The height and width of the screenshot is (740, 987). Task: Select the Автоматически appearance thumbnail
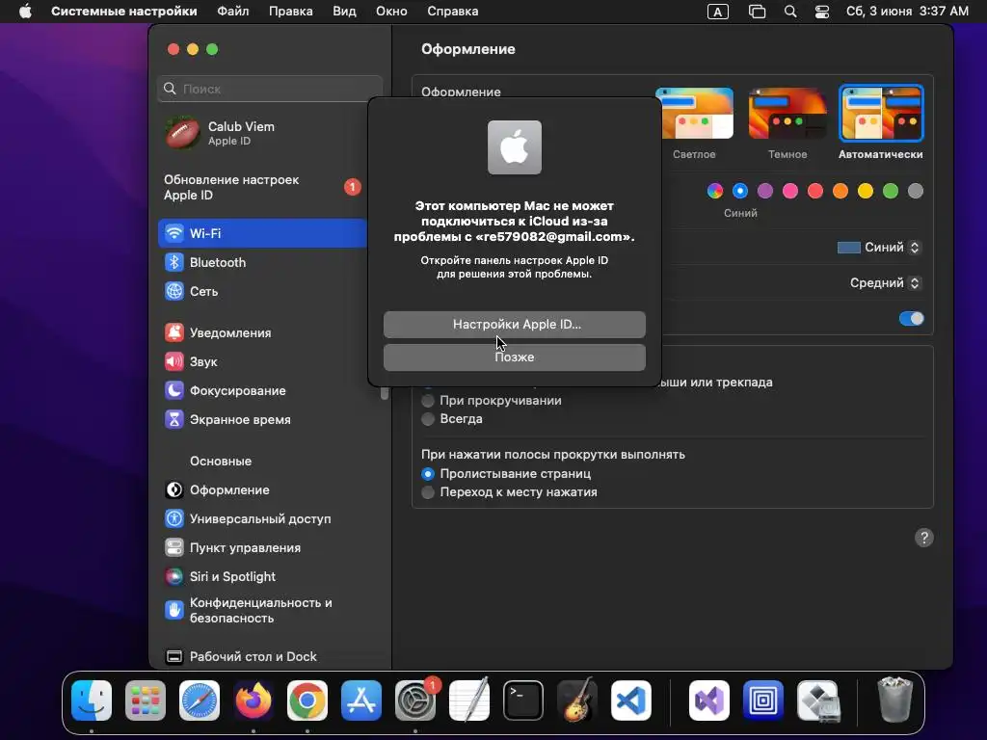point(881,114)
